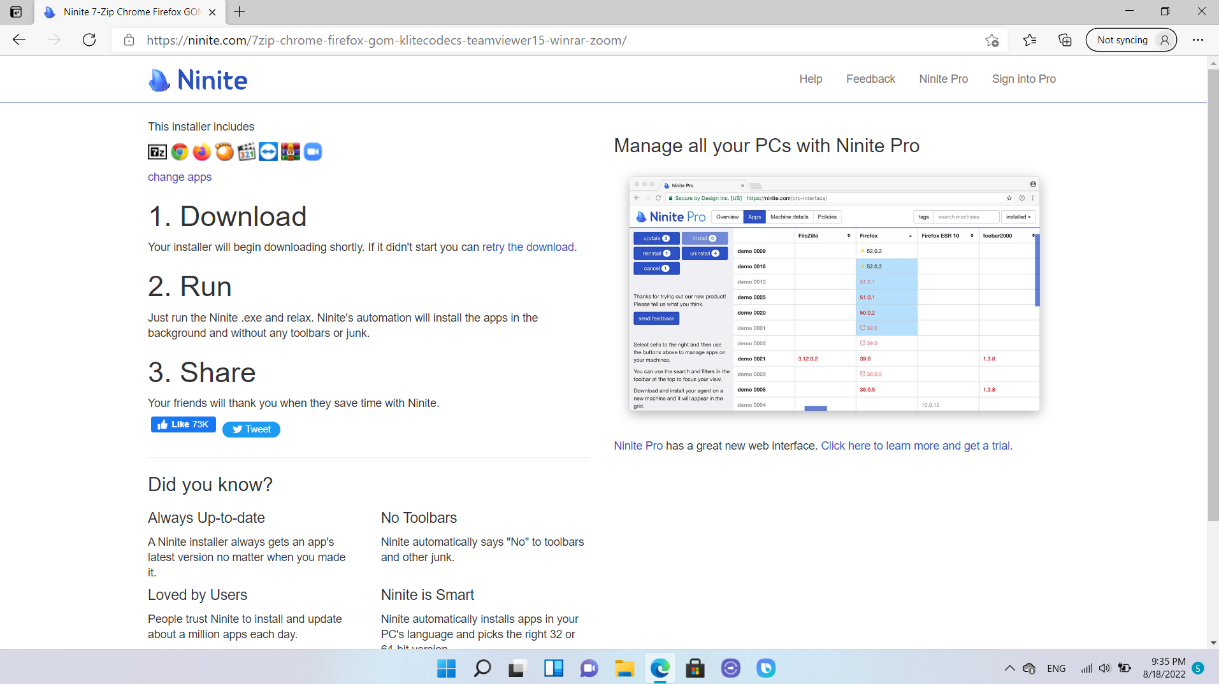Open the Windows Start menu
The image size is (1219, 684).
point(447,668)
